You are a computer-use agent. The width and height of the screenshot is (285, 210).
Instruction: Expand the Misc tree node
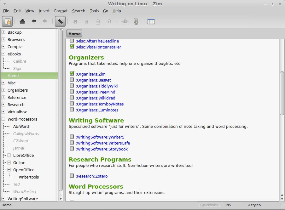click(x=3, y=82)
